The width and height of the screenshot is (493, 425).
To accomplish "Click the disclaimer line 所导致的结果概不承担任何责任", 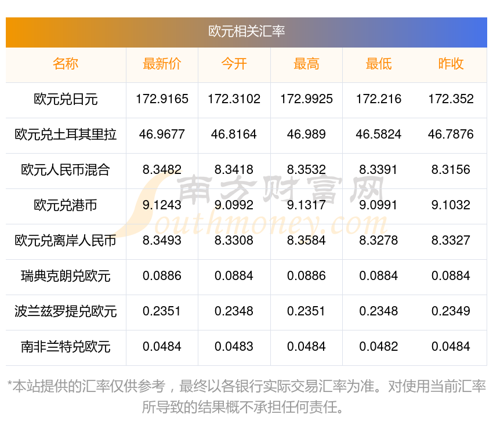I will pos(242,408).
